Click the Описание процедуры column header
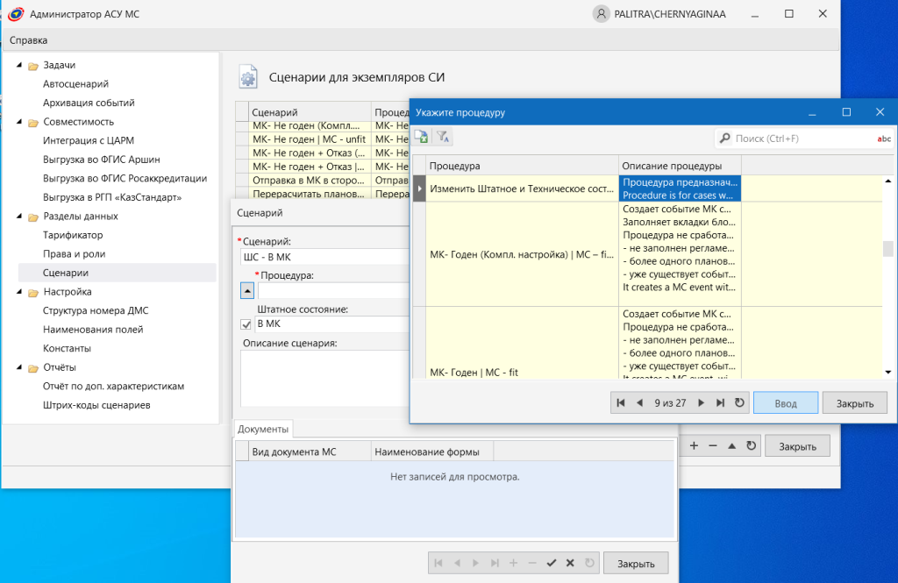Screen dimensions: 898x583 click(680, 166)
